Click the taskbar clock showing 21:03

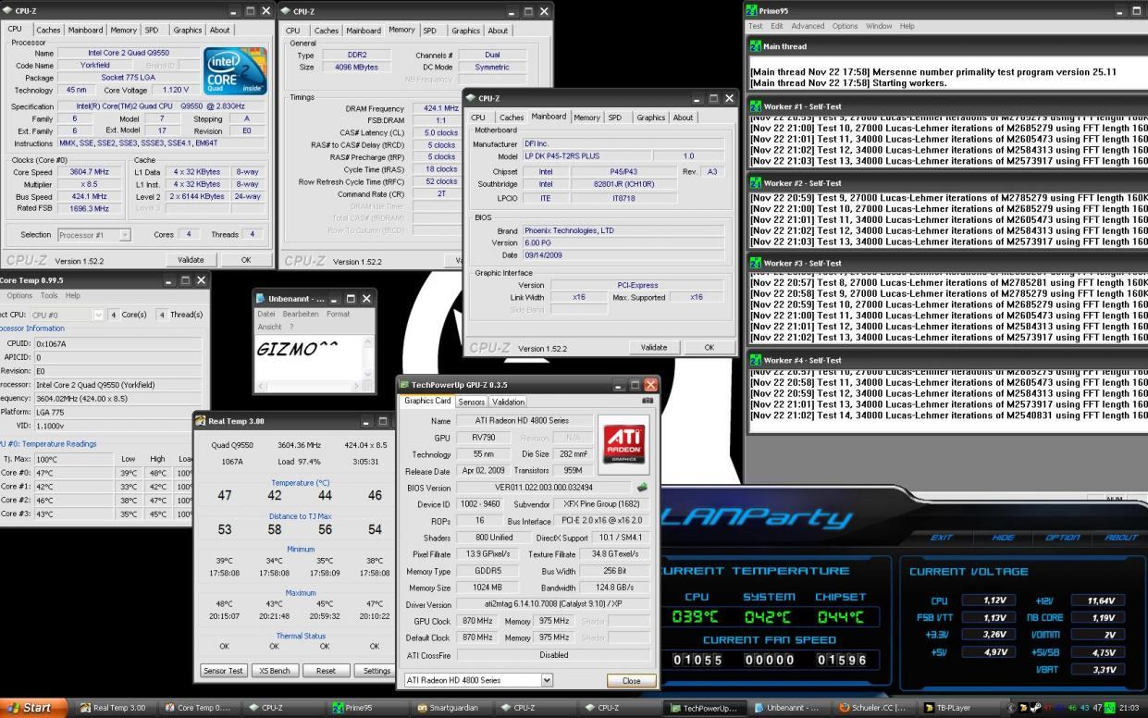coord(1129,708)
